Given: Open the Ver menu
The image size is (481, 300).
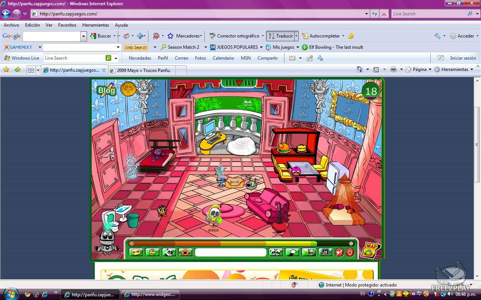Looking at the screenshot, I should pos(49,25).
